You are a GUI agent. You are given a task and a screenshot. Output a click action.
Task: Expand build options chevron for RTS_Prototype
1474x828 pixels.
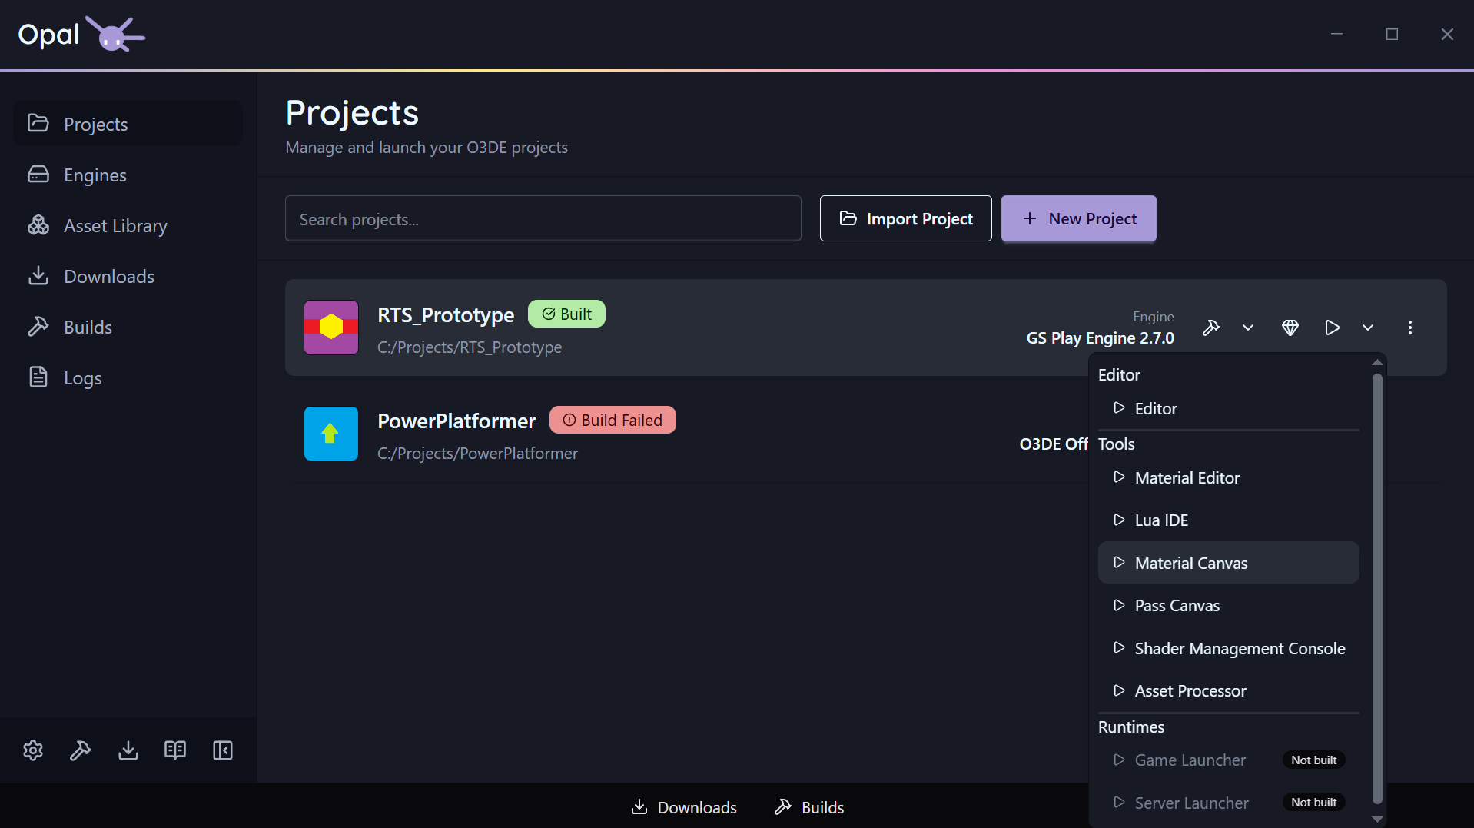(1248, 328)
